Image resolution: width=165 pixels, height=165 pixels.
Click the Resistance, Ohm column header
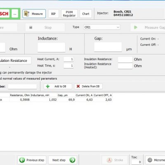pyautogui.click(x=20, y=95)
